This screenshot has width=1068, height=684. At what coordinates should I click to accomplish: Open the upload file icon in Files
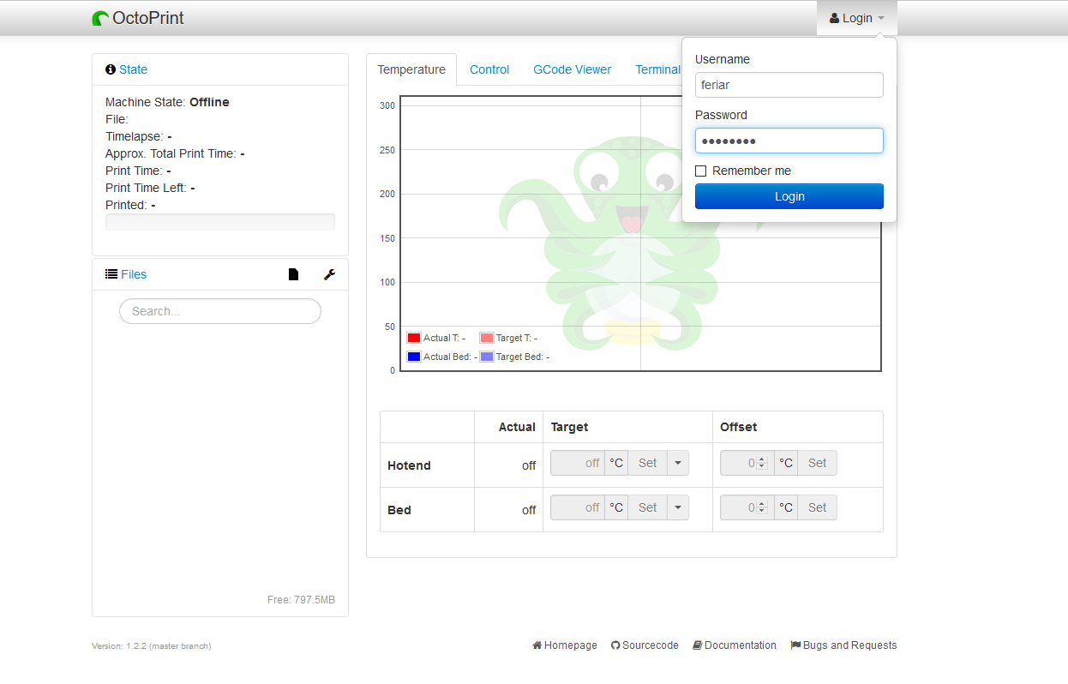[294, 274]
